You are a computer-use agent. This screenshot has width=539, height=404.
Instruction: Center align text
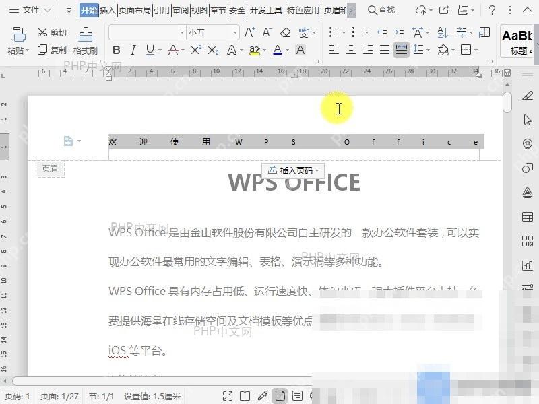tap(350, 50)
